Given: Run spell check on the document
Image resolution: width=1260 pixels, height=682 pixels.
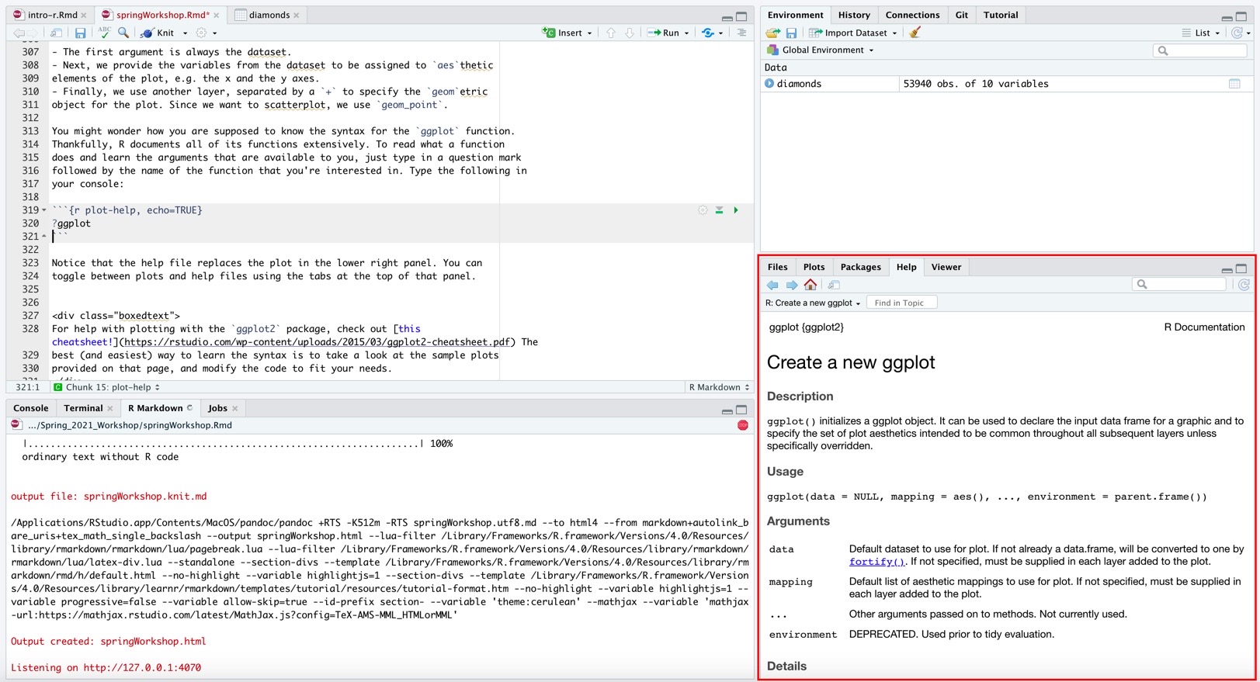Looking at the screenshot, I should click(104, 33).
